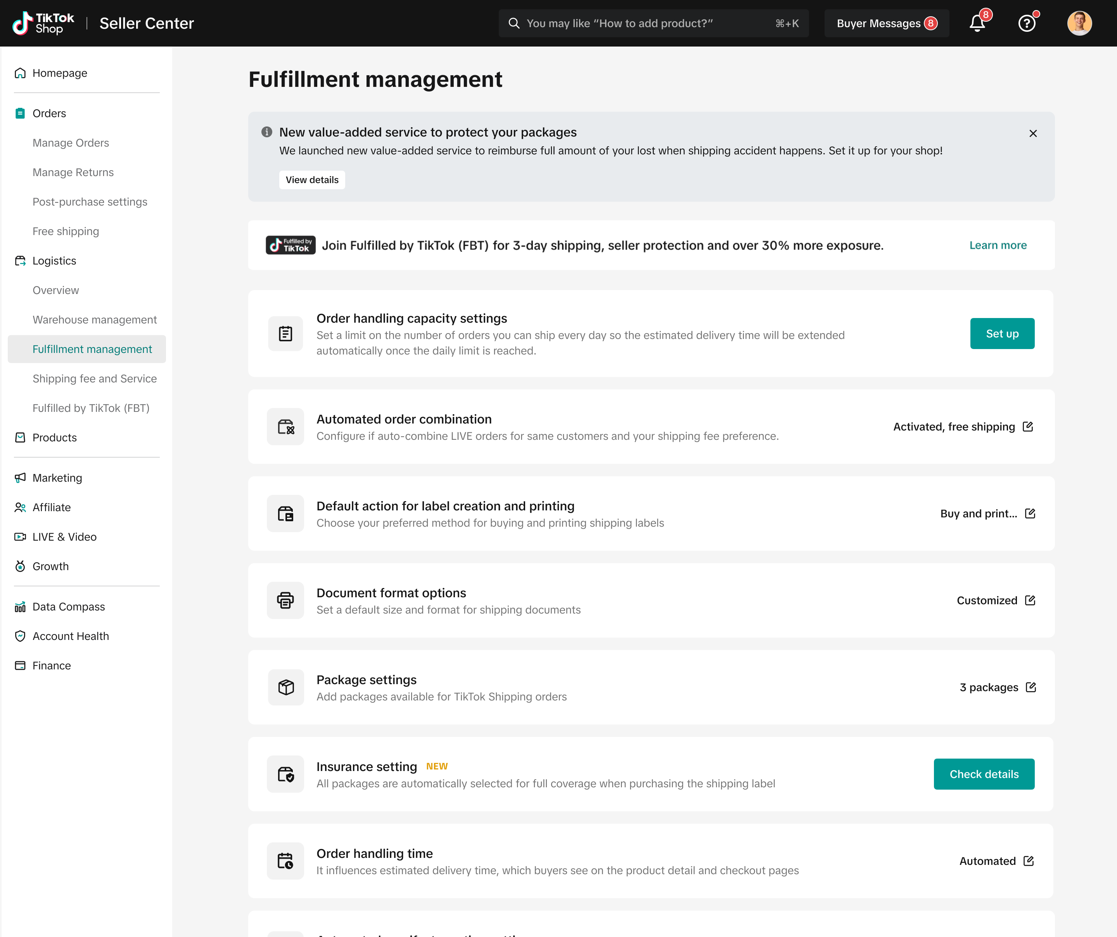The height and width of the screenshot is (937, 1117).
Task: Click the Order handling time calendar icon
Action: [285, 861]
